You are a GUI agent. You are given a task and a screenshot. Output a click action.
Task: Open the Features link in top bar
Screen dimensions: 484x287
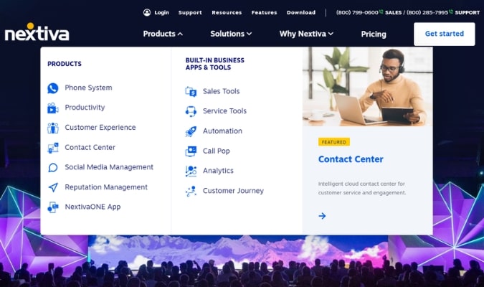(264, 12)
